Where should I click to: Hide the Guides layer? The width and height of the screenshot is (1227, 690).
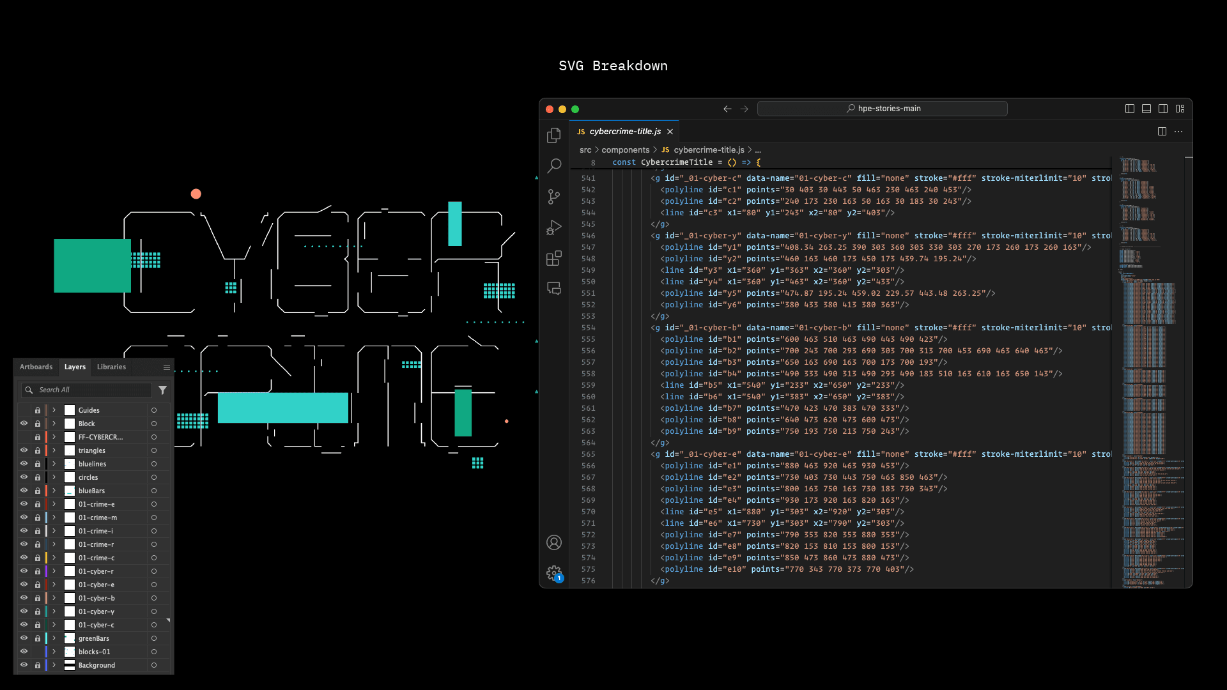24,410
